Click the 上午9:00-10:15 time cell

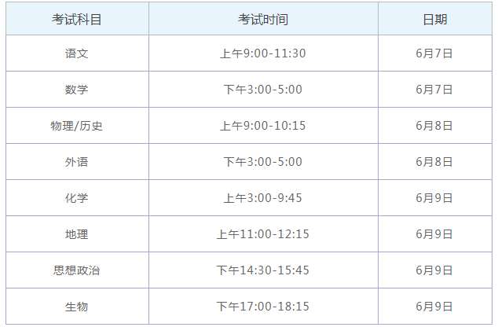pos(262,126)
